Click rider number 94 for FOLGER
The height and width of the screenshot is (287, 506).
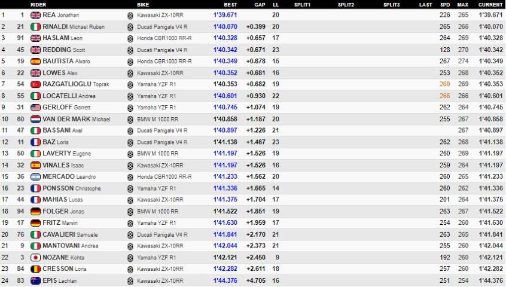tap(21, 212)
